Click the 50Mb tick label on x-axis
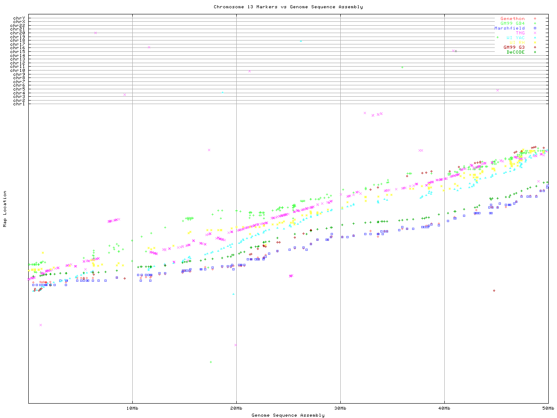The height and width of the screenshot is (418, 557). click(x=548, y=408)
